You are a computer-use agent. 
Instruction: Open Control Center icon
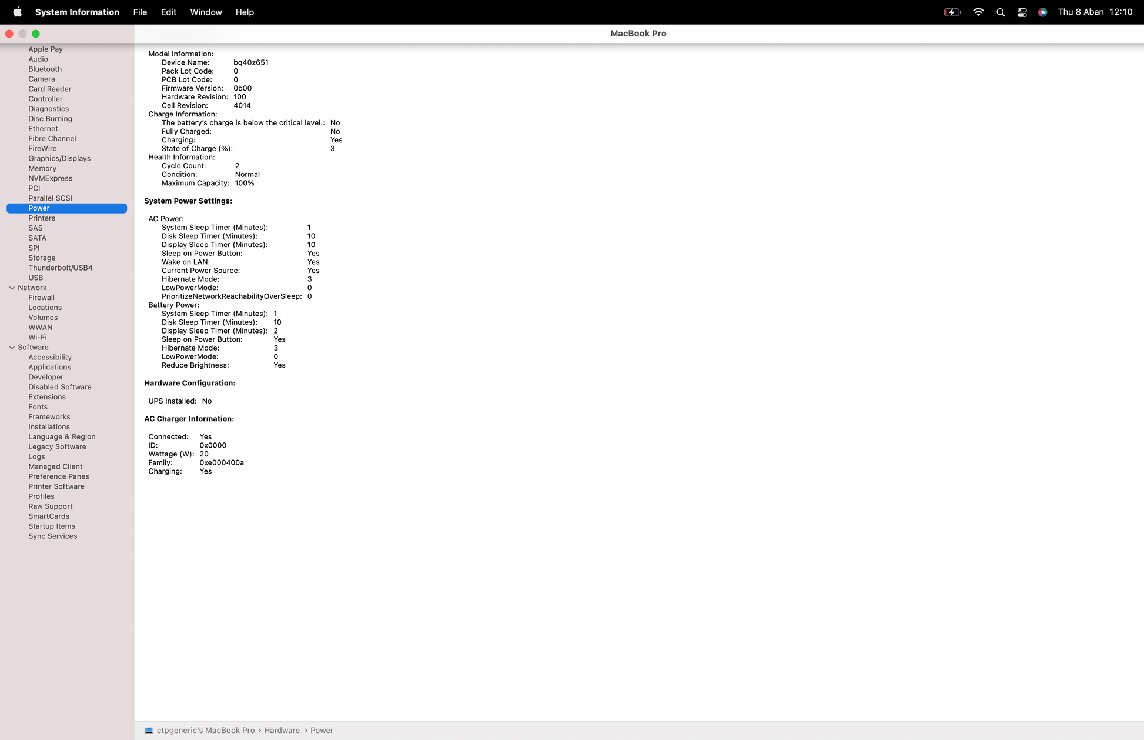pyautogui.click(x=1022, y=12)
